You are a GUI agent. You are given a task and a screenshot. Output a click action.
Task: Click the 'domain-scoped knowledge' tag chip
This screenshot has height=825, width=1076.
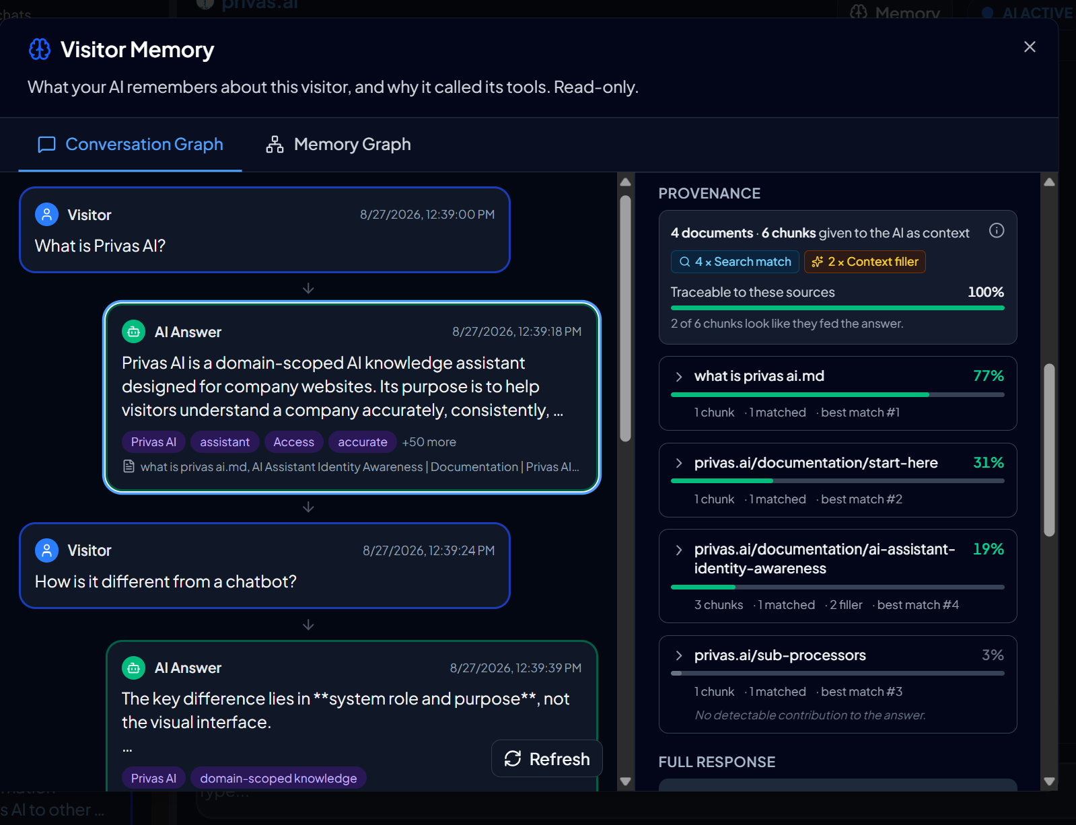(278, 779)
